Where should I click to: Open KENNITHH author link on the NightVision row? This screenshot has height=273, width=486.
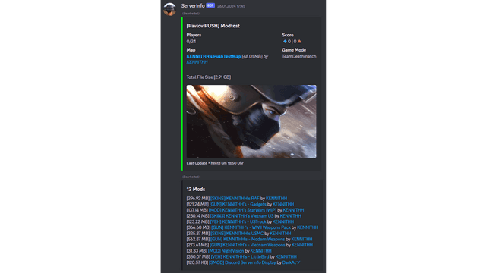coord(261,251)
